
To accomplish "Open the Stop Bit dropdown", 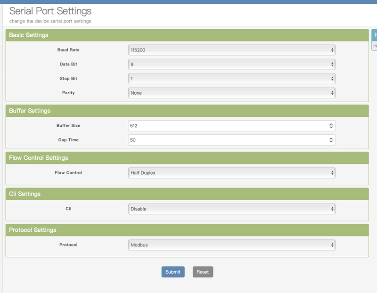I will (x=231, y=79).
